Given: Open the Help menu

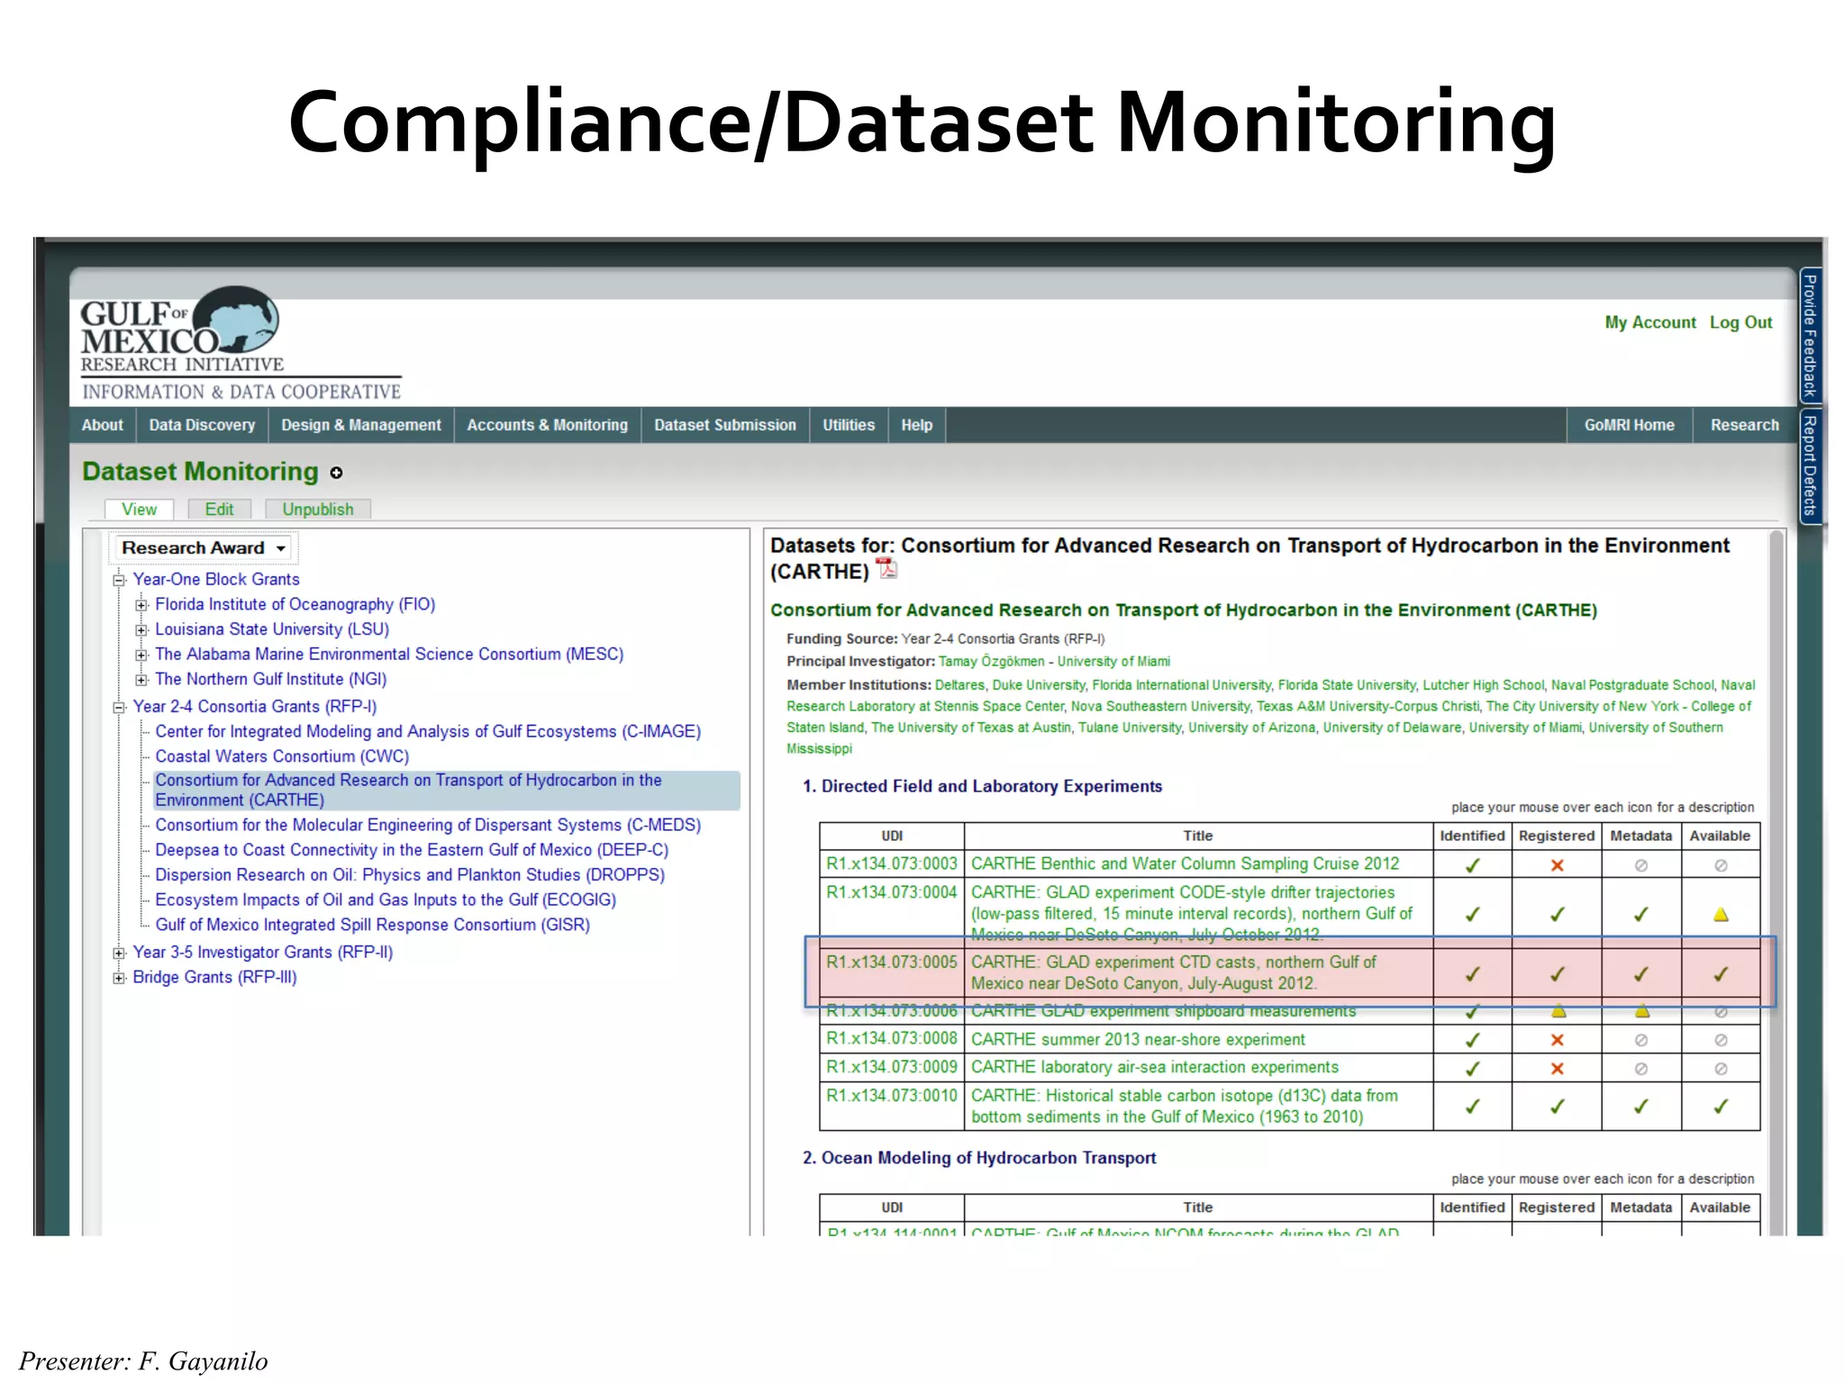Looking at the screenshot, I should point(917,425).
